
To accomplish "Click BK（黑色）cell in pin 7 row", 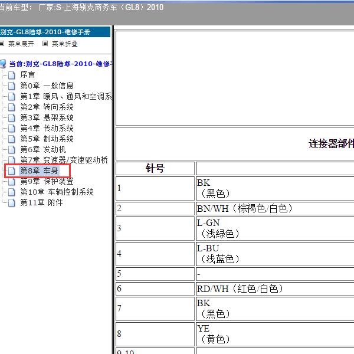I will coord(275,309).
